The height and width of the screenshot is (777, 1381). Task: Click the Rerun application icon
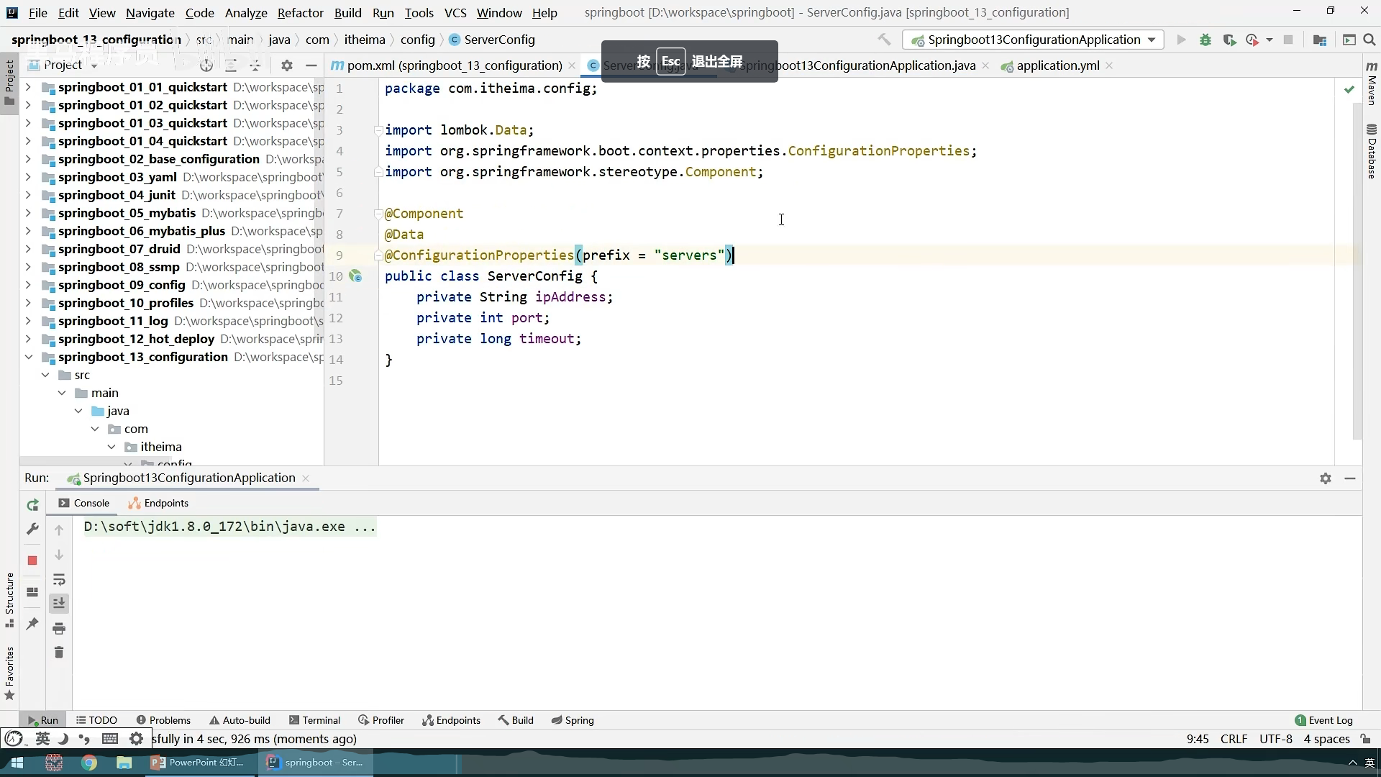coord(32,505)
